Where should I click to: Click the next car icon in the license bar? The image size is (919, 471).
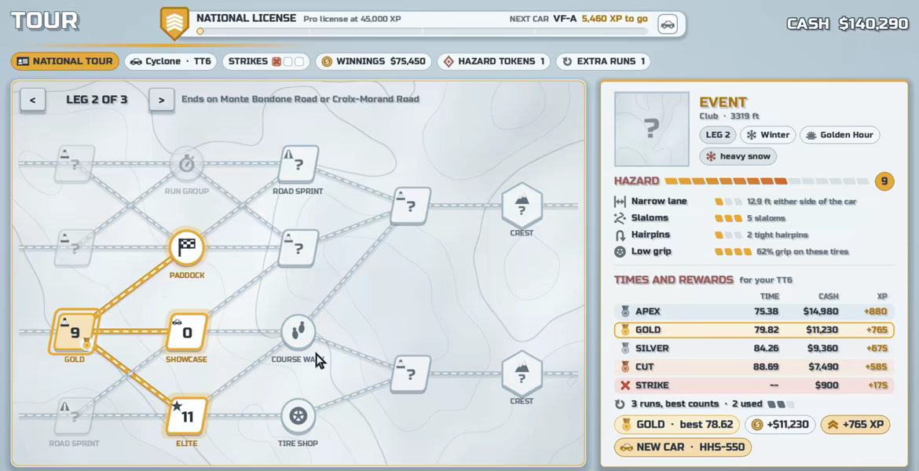[668, 24]
